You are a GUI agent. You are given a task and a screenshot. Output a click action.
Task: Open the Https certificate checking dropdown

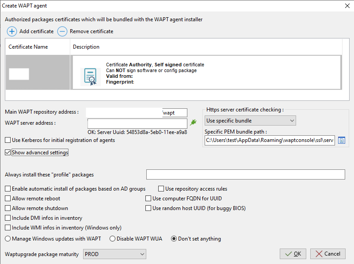[250, 120]
